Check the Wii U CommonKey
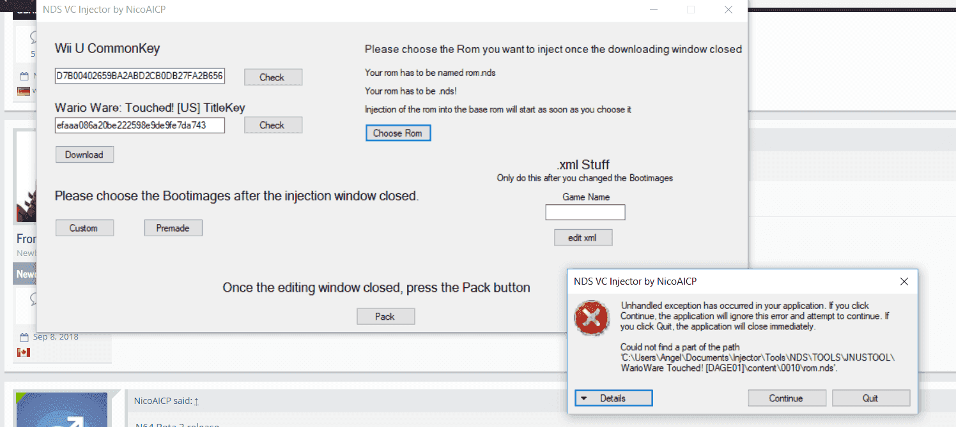This screenshot has width=956, height=427. [x=273, y=77]
